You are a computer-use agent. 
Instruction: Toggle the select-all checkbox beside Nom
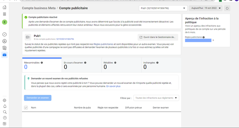click(x=26, y=108)
